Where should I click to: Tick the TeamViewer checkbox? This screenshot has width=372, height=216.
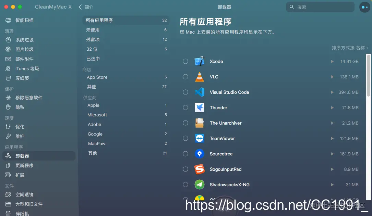click(185, 138)
